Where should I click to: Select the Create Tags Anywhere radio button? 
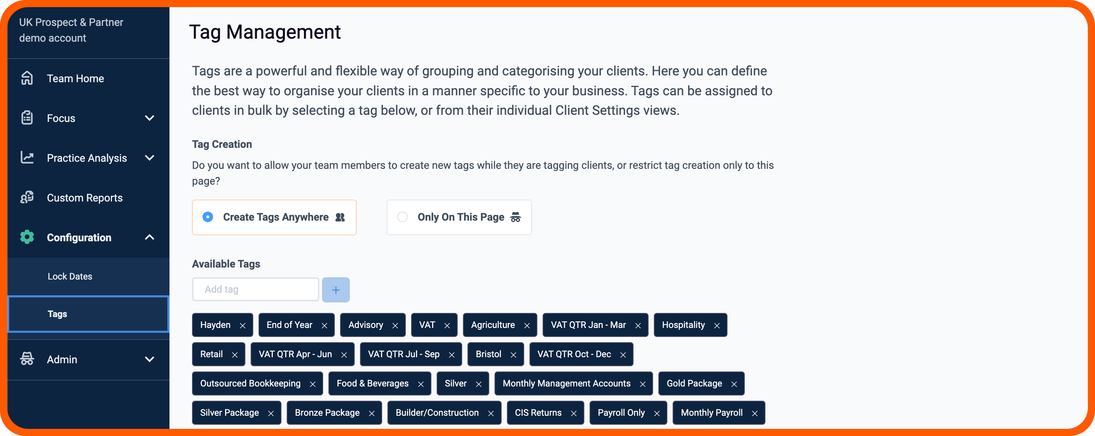208,217
